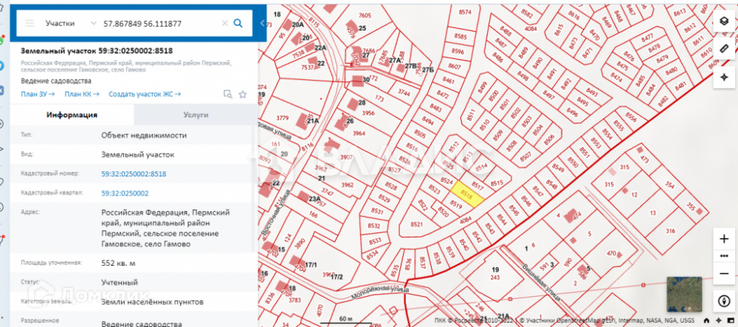
Task: Click the parcel title Земельный участок 59:32:0250002:8518
Action: tap(97, 51)
